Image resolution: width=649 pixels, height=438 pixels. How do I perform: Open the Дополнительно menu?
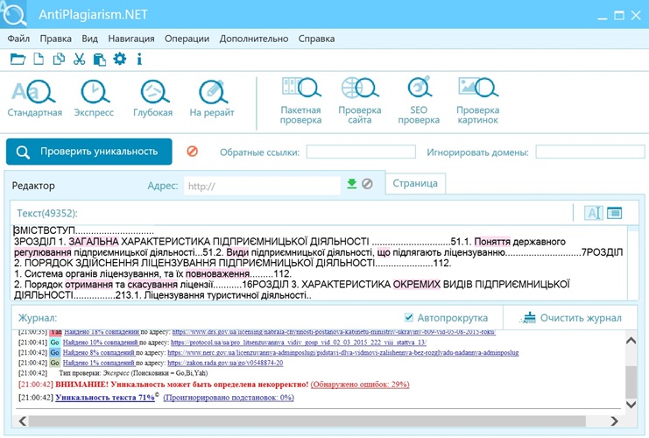(x=254, y=39)
